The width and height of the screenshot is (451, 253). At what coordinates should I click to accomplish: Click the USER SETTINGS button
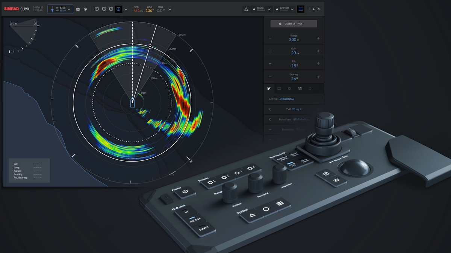pos(294,24)
